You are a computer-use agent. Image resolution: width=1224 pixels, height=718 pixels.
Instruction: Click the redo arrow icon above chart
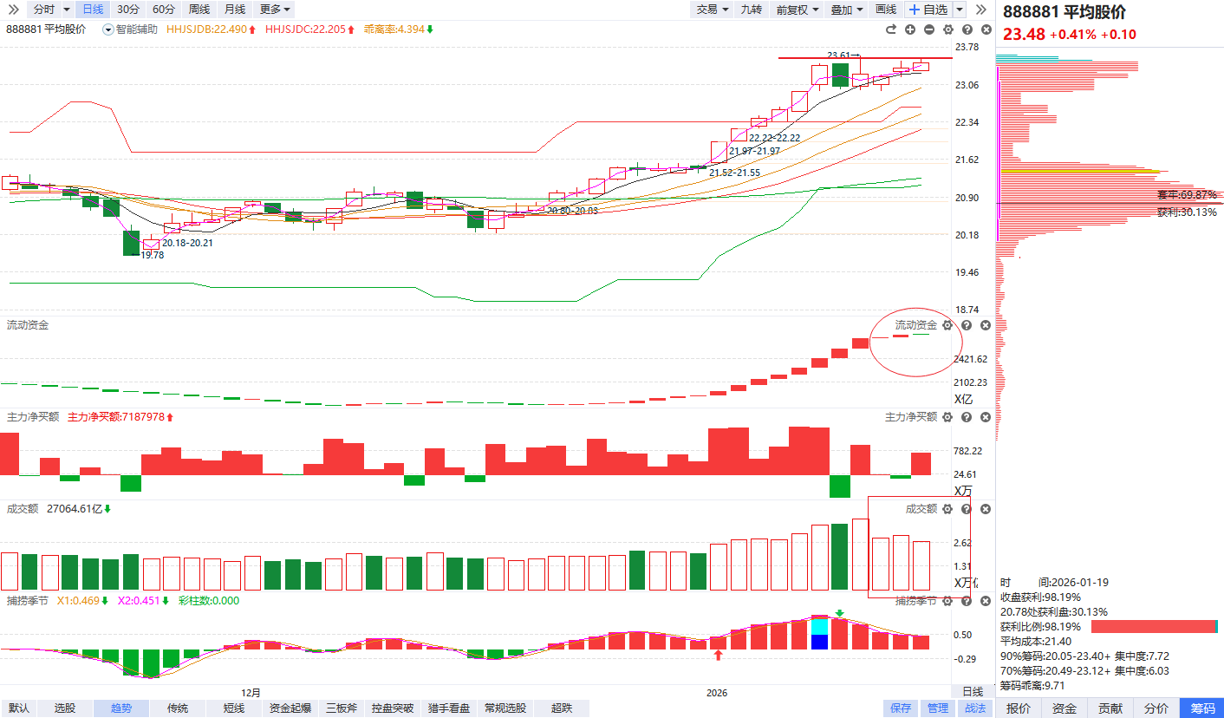click(891, 29)
